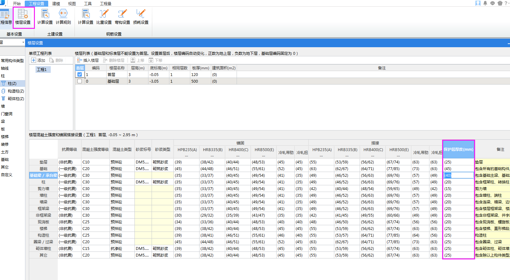
Task: Expand HRB335(B) anchorage column ellipsis
Action: click(213, 156)
